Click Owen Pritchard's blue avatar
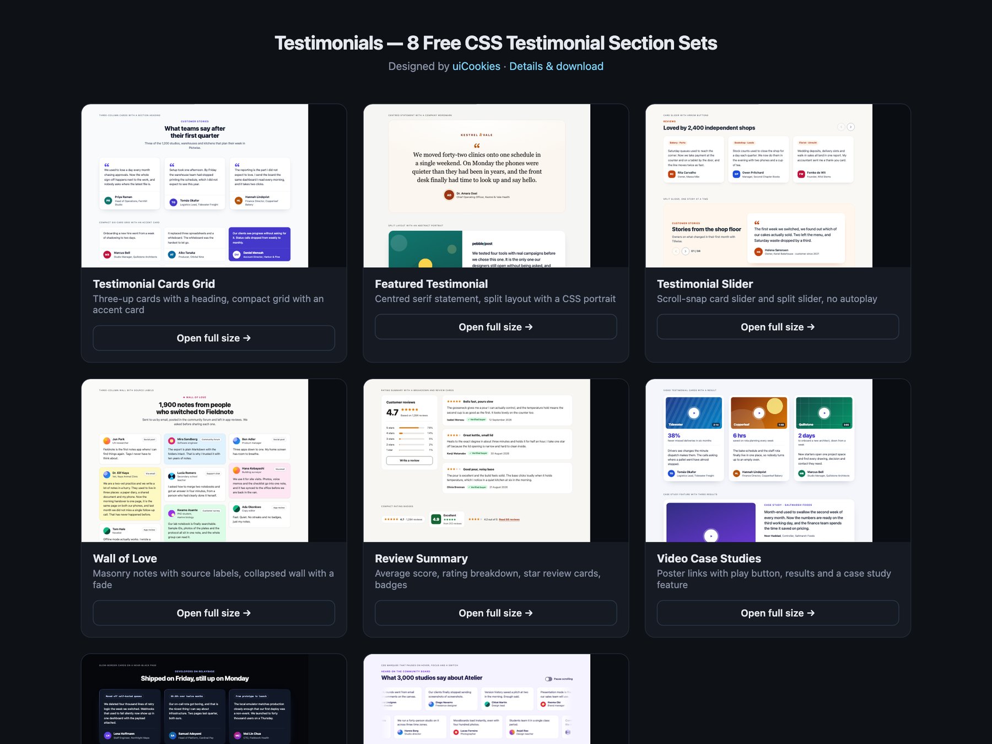 pyautogui.click(x=736, y=174)
